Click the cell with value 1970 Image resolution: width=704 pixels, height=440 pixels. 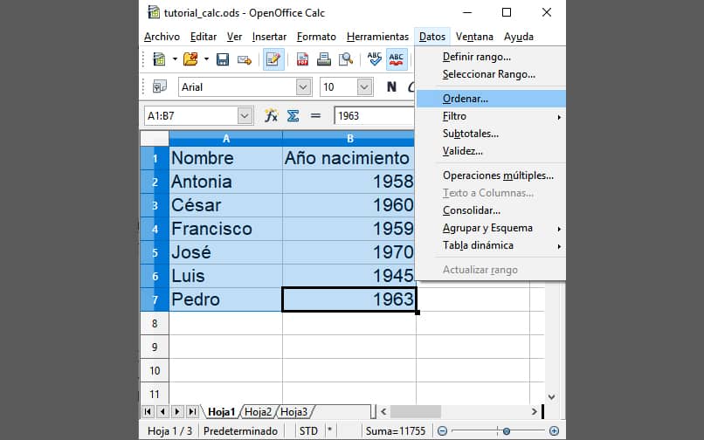point(349,252)
